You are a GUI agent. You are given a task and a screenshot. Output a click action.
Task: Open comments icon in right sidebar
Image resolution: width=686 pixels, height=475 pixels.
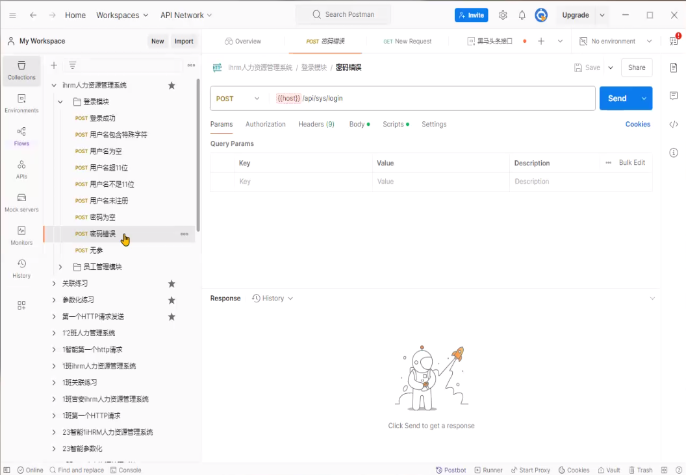coord(674,95)
